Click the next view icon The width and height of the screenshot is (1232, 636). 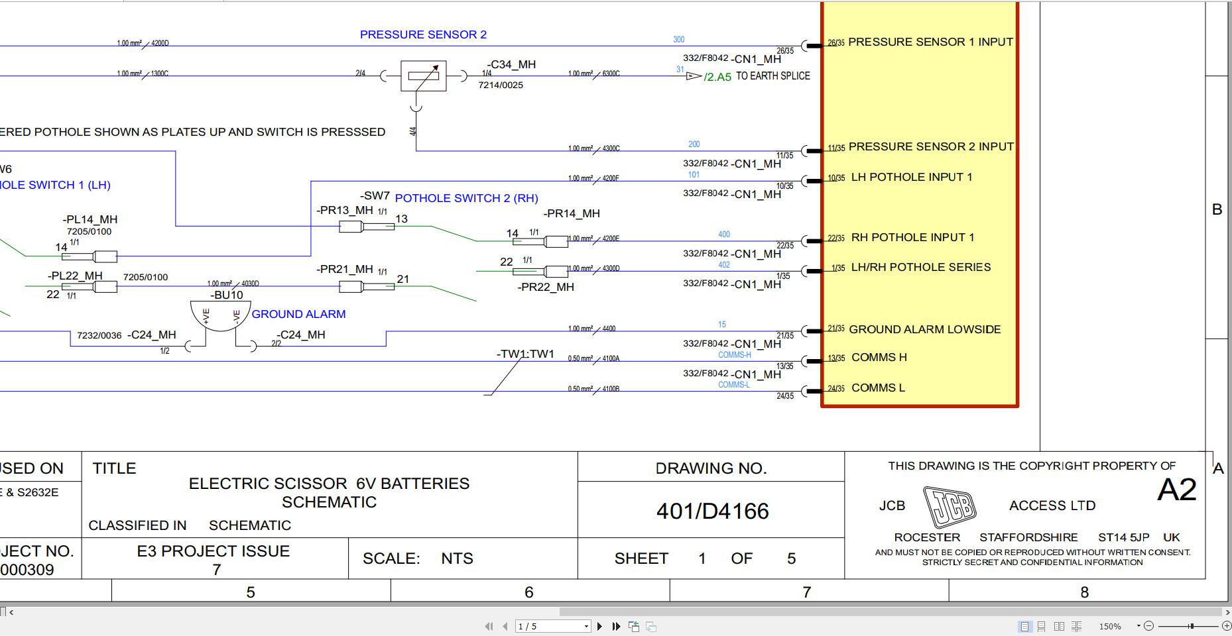tap(651, 626)
